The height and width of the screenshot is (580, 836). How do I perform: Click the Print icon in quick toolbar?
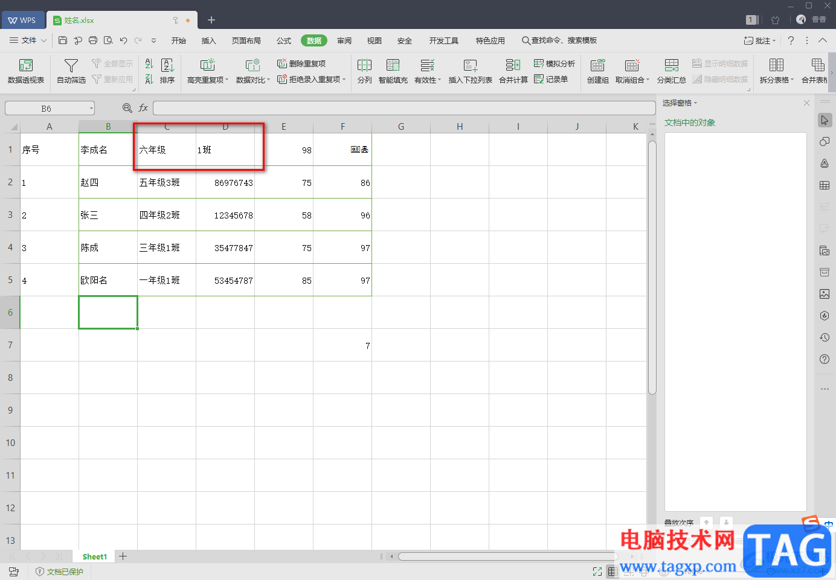pos(93,40)
